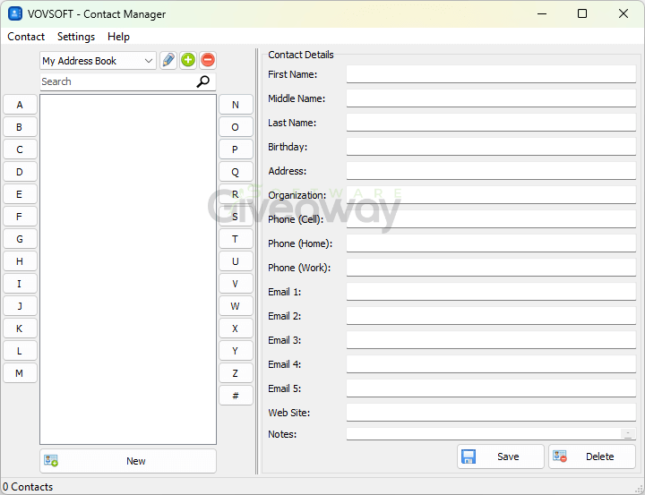Click the edit address book pencil icon

click(x=168, y=61)
